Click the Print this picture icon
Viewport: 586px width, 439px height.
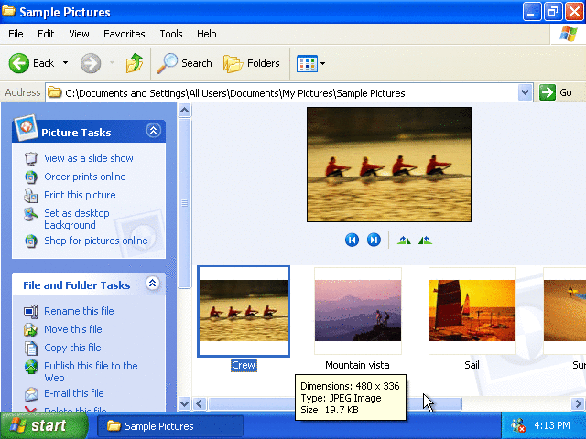[x=31, y=195]
